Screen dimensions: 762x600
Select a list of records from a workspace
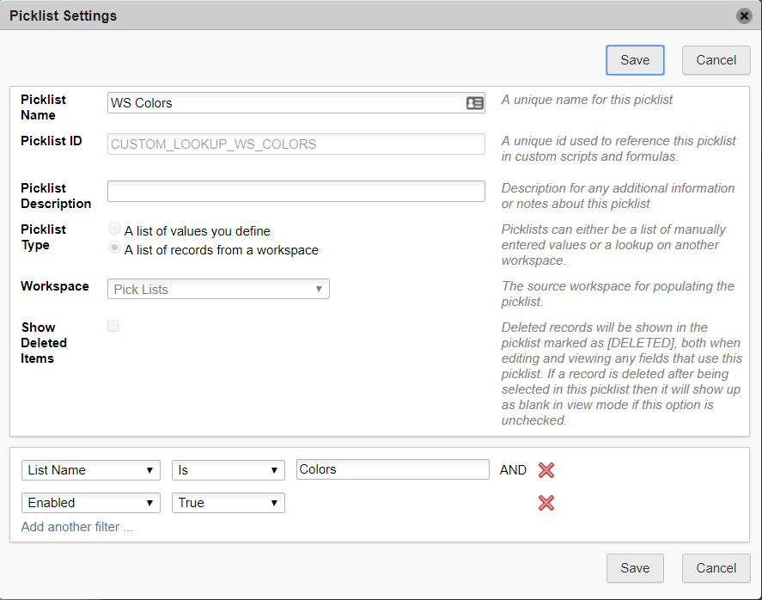[114, 248]
